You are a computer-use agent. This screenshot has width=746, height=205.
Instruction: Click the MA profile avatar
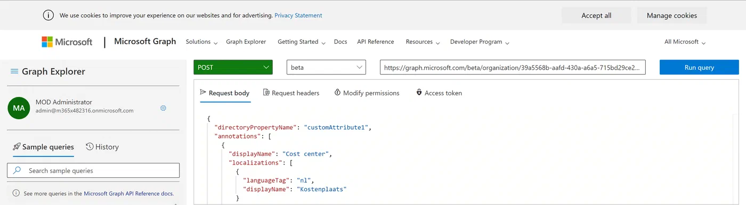point(19,108)
